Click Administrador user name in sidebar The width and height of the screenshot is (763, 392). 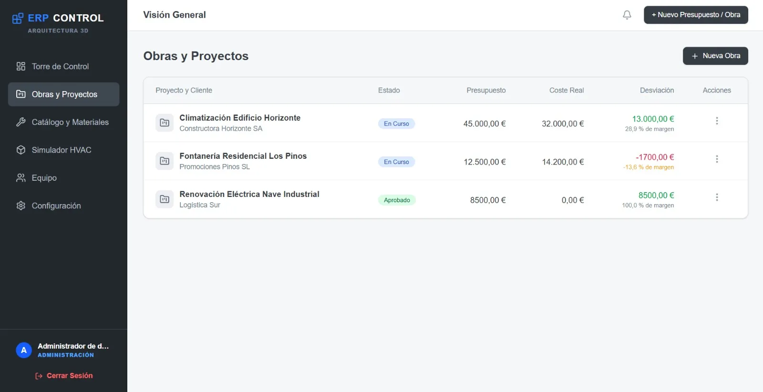point(73,346)
